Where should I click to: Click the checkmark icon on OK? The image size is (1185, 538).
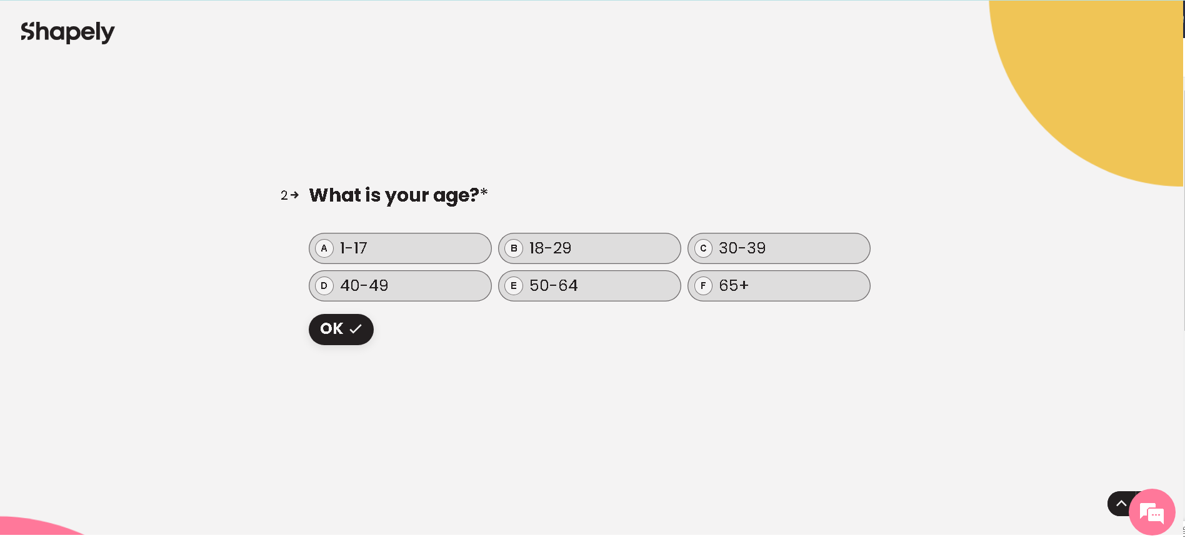356,329
